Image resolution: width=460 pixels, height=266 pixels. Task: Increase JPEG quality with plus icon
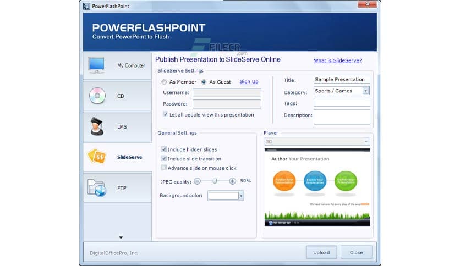tap(232, 181)
